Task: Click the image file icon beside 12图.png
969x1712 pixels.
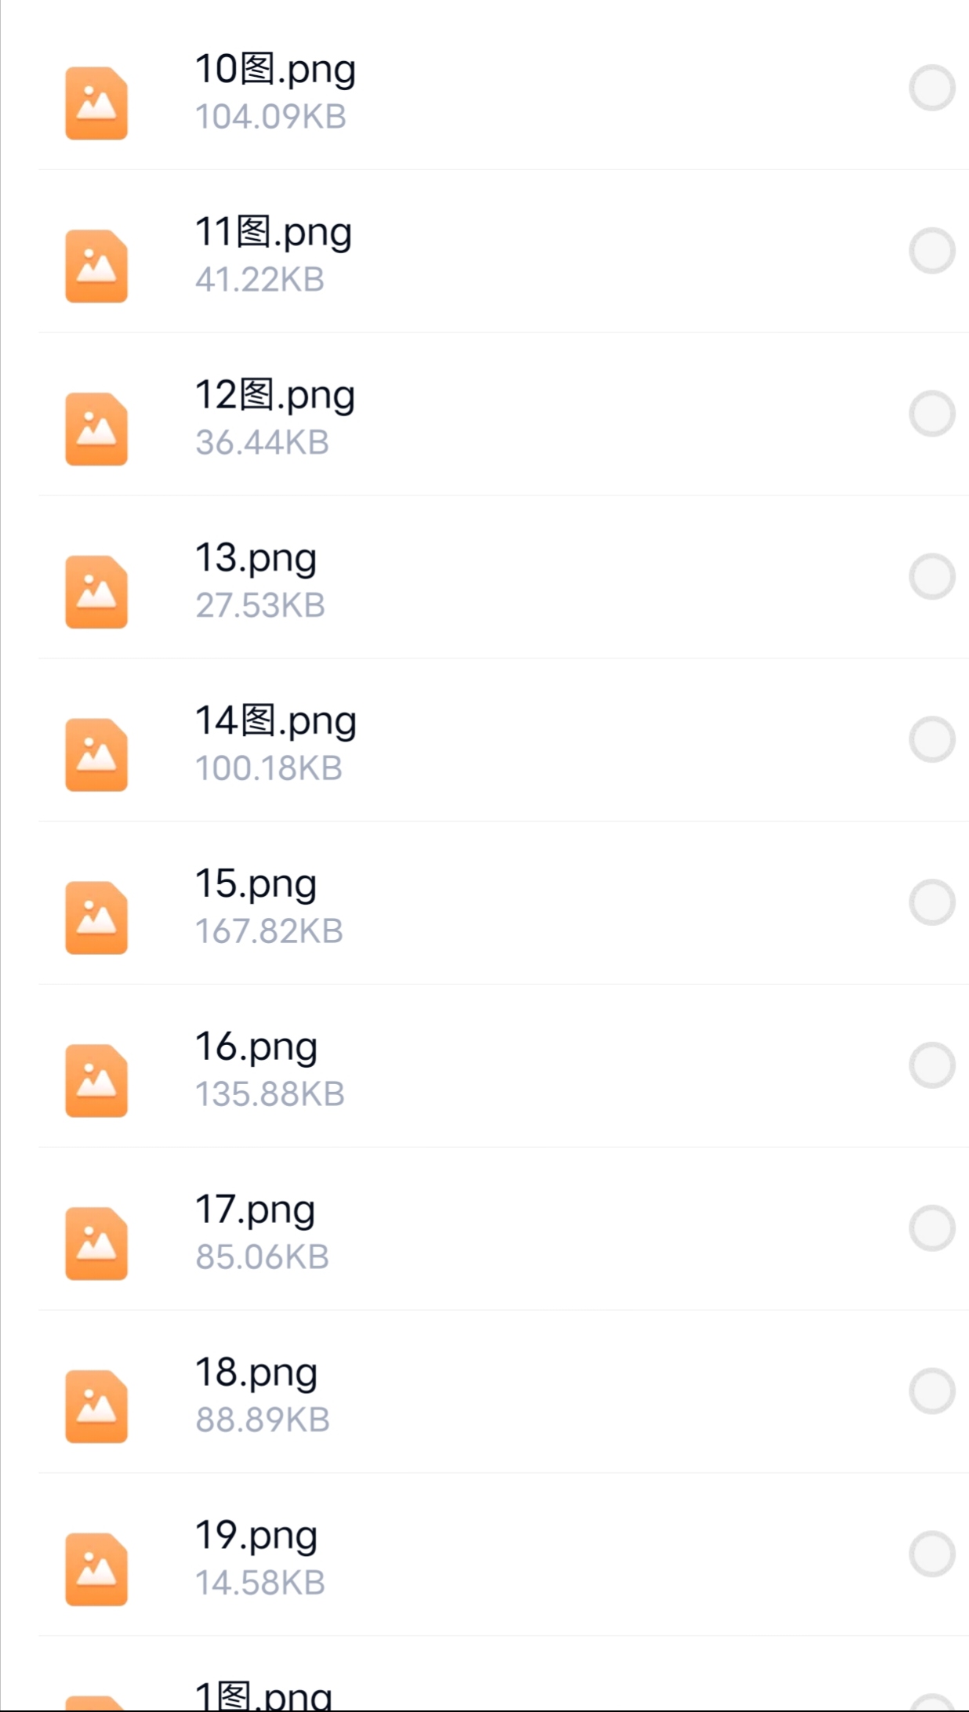Action: pos(96,430)
